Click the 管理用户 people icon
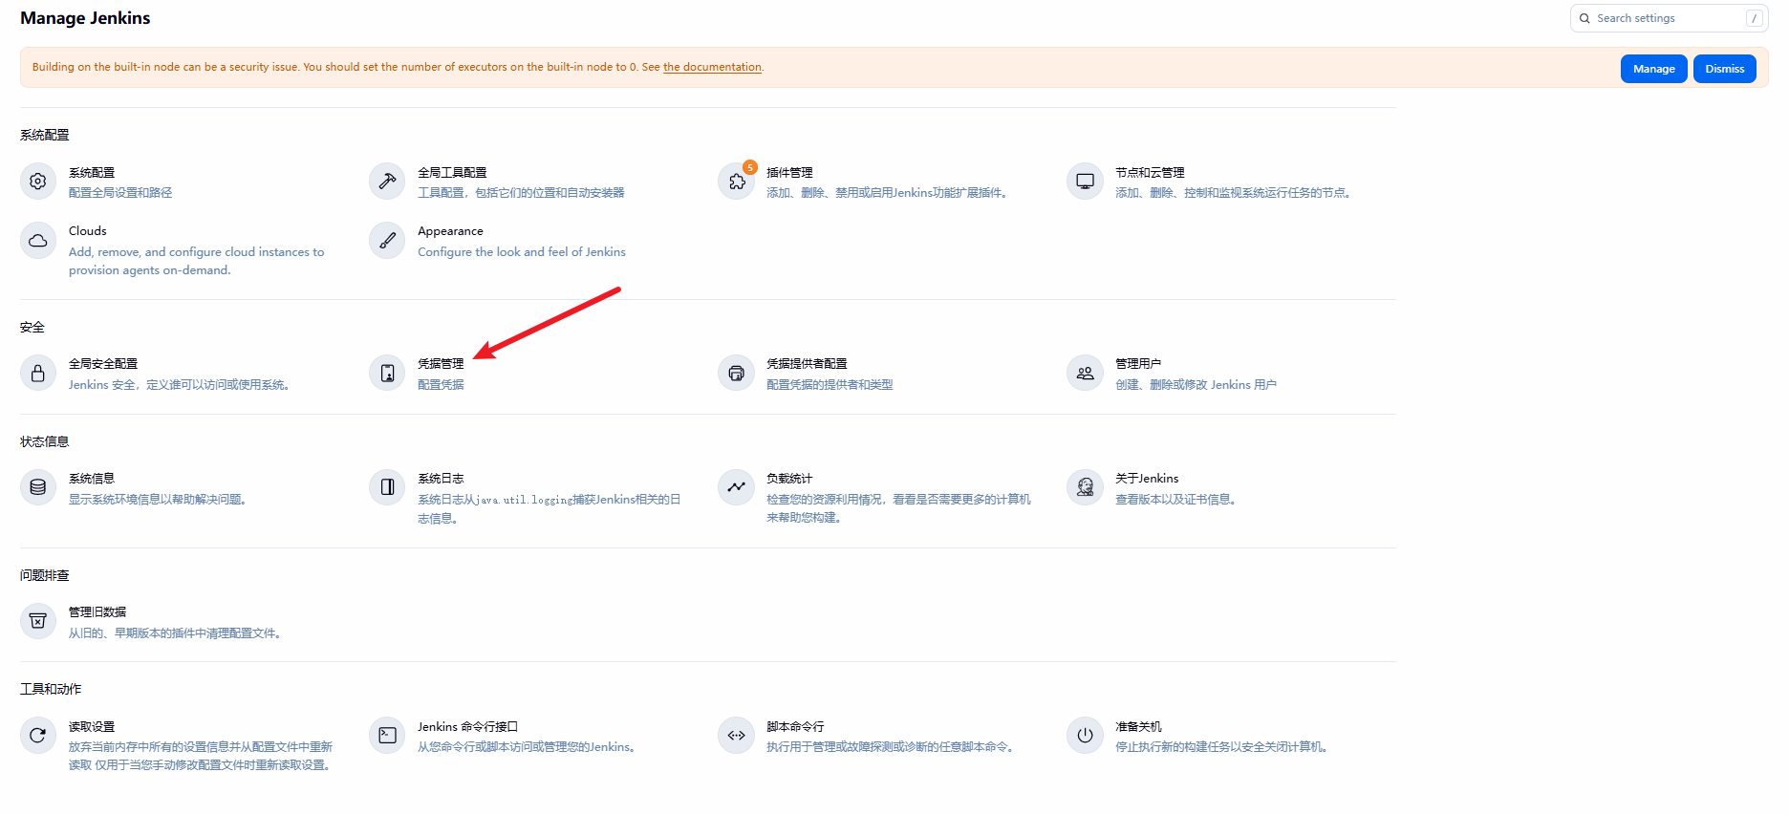 click(x=1085, y=373)
